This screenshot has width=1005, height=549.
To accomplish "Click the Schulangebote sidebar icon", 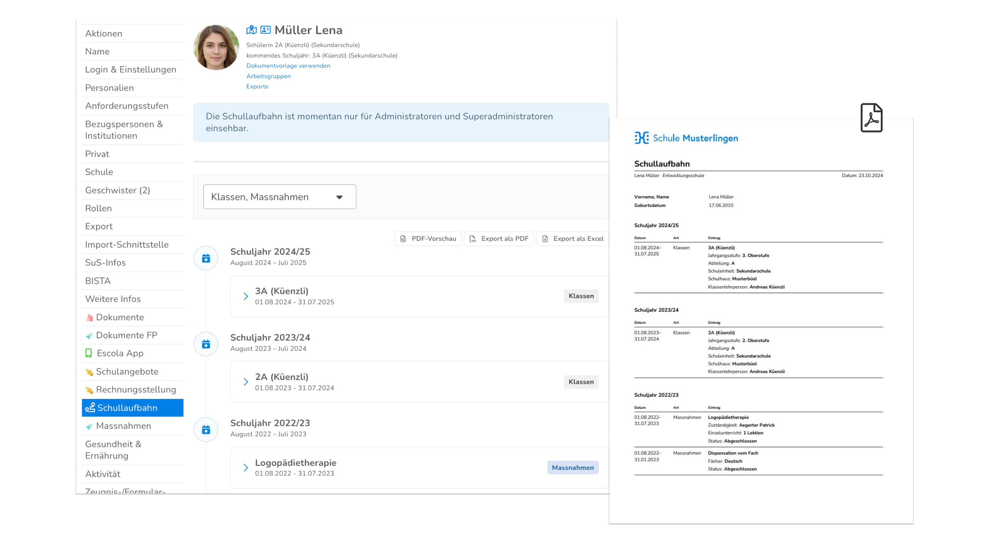I will 90,372.
